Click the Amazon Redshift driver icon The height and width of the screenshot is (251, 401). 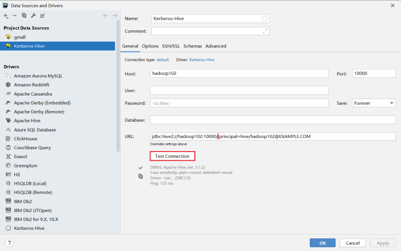point(8,84)
